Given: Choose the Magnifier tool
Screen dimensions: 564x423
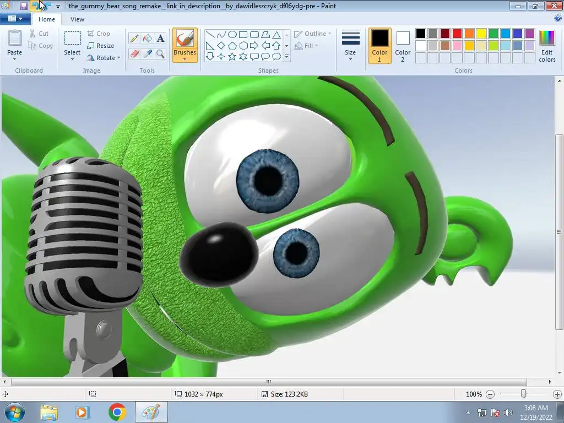Looking at the screenshot, I should pos(160,54).
